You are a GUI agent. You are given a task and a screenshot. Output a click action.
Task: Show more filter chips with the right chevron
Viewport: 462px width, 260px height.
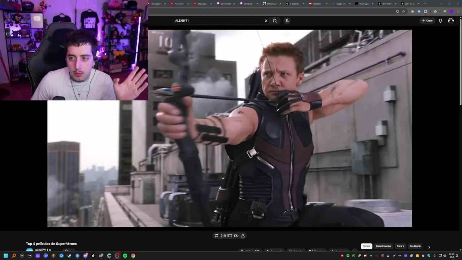(x=429, y=247)
